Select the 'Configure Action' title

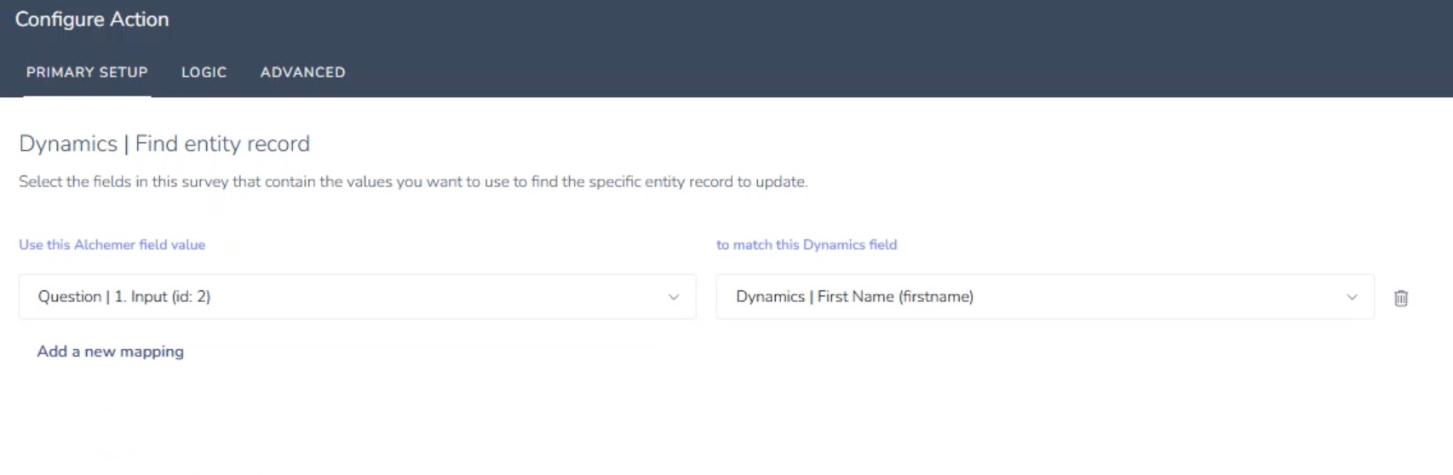tap(92, 20)
